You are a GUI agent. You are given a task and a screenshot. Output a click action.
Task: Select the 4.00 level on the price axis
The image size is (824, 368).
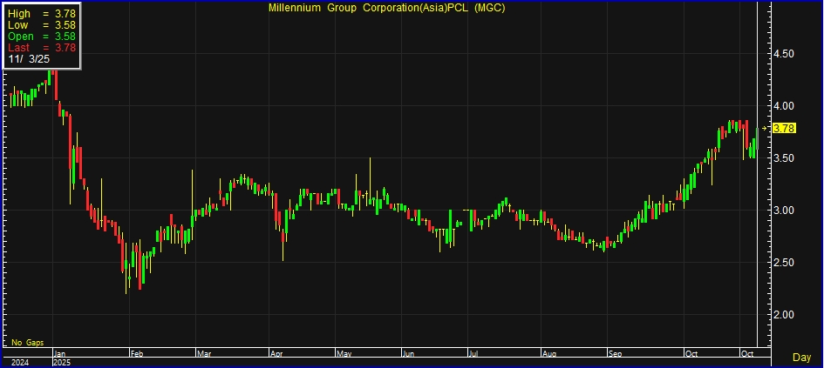pyautogui.click(x=784, y=106)
